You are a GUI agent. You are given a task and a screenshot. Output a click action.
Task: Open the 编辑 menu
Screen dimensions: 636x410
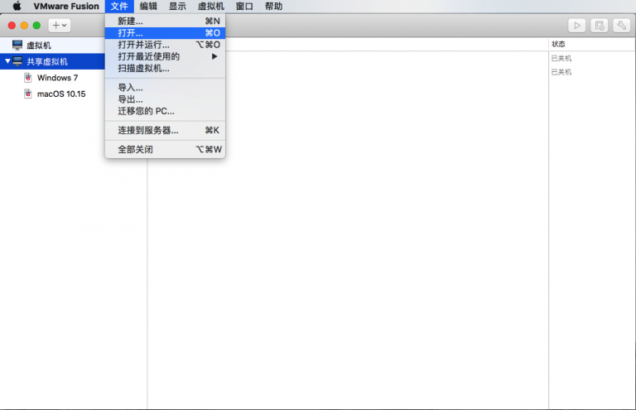point(148,6)
